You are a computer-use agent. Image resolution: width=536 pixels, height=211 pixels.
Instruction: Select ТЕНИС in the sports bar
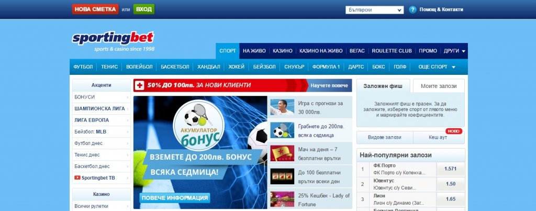point(109,67)
